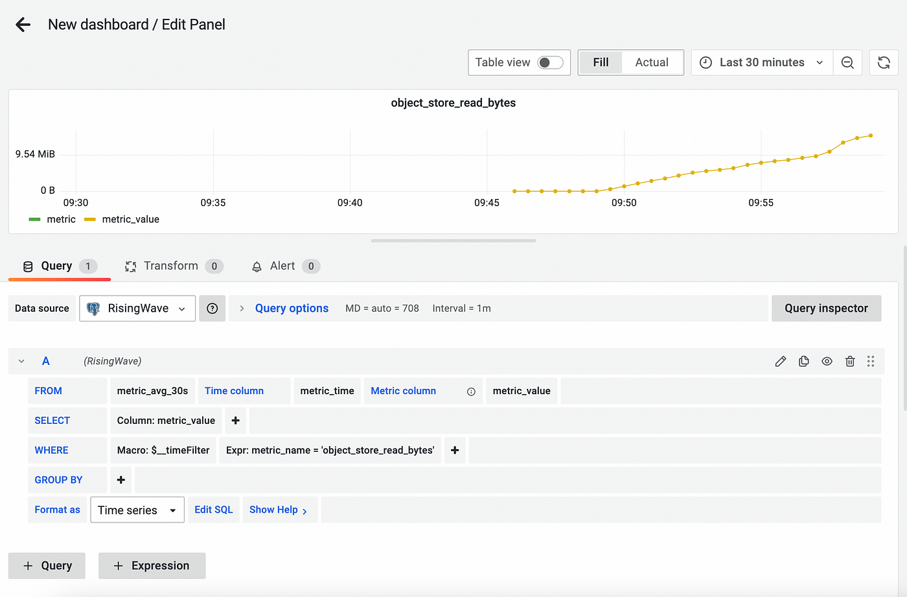Duplicate query A using copy icon
Screen dimensions: 907x597
[803, 361]
